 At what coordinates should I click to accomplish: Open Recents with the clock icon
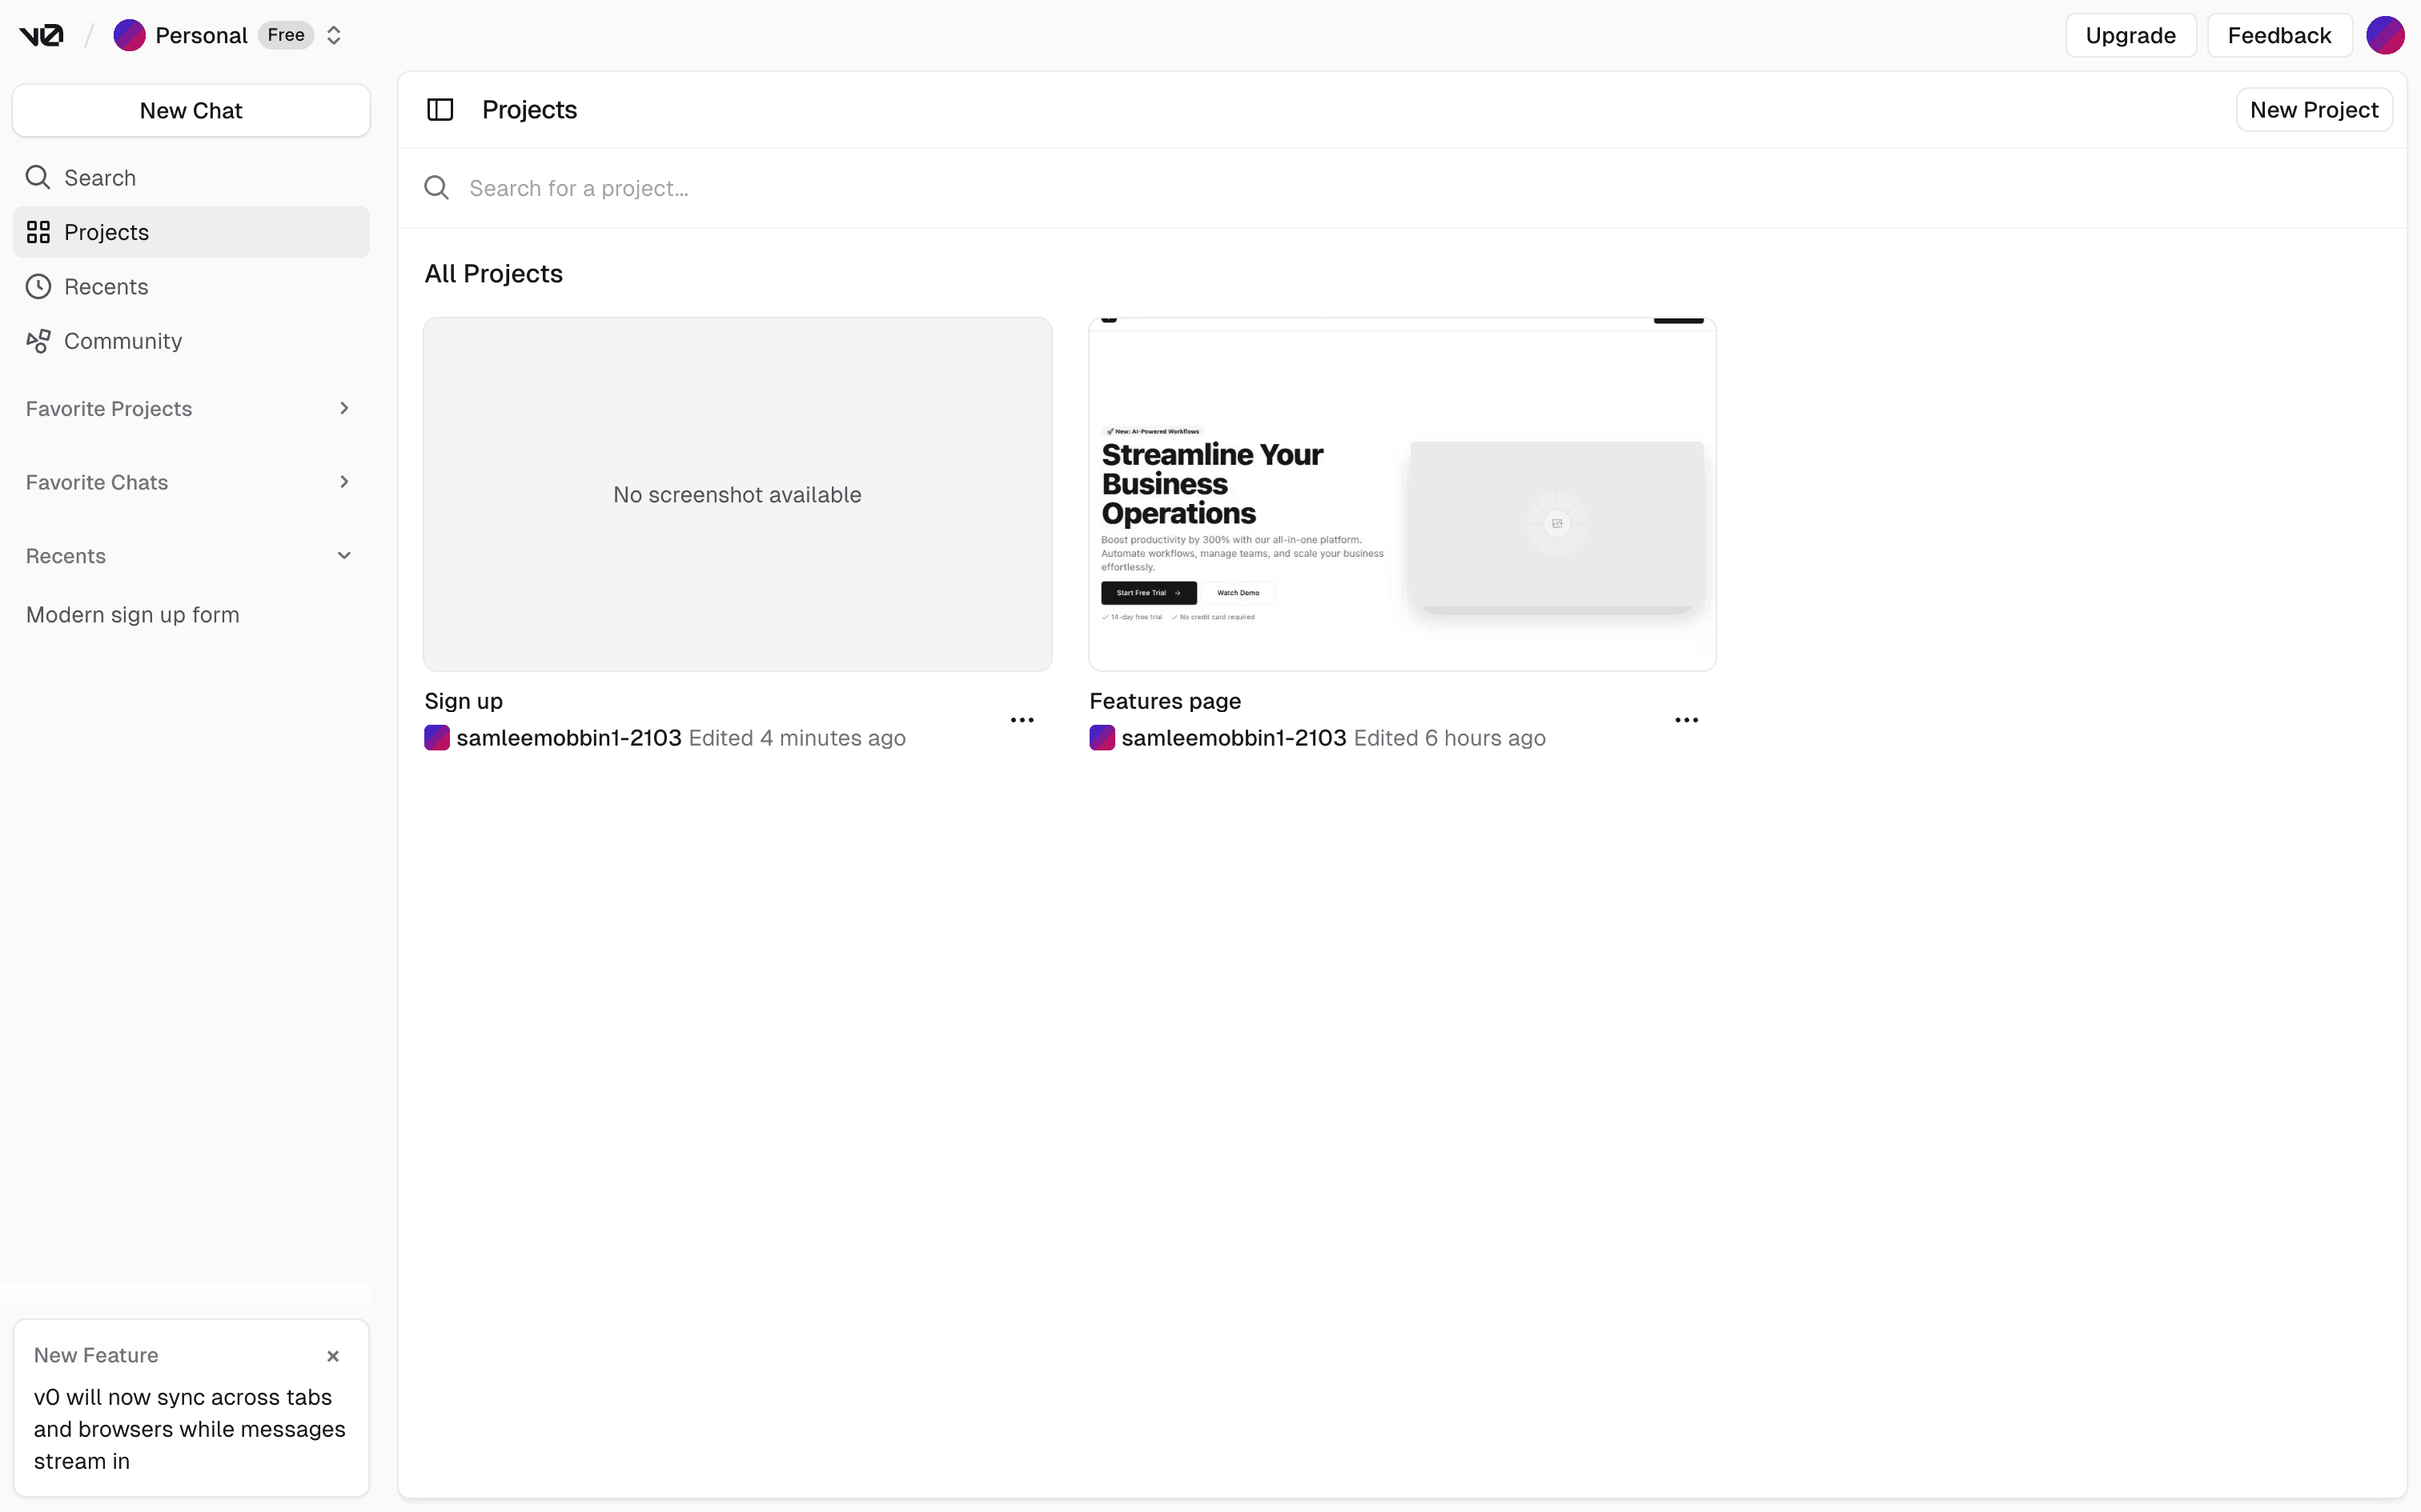105,287
